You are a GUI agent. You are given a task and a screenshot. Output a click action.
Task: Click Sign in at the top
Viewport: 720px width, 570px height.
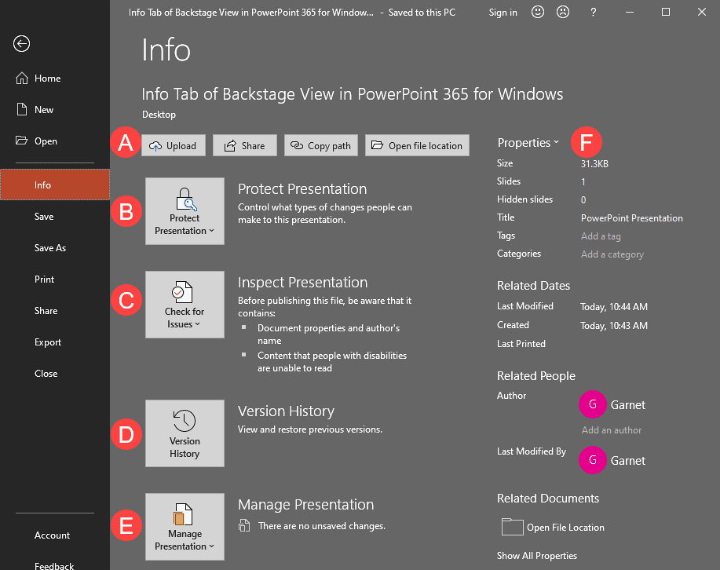tap(503, 12)
